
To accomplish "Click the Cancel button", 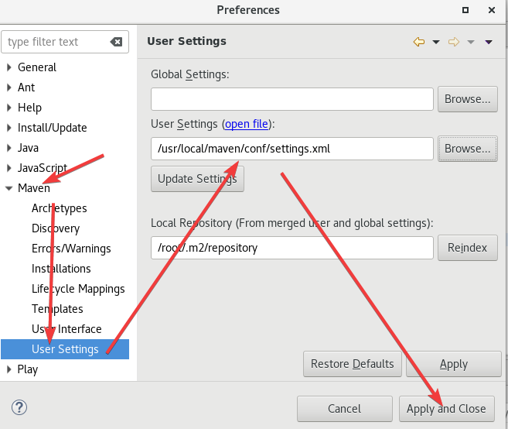I will tap(345, 409).
